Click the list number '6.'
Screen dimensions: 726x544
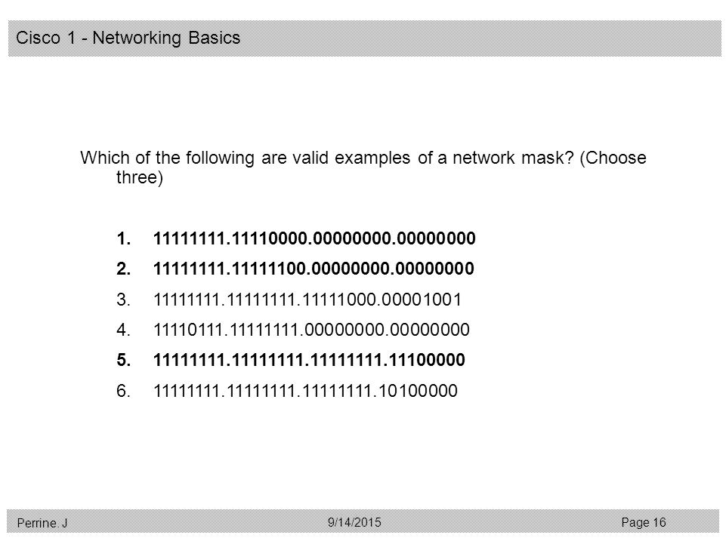click(x=124, y=391)
